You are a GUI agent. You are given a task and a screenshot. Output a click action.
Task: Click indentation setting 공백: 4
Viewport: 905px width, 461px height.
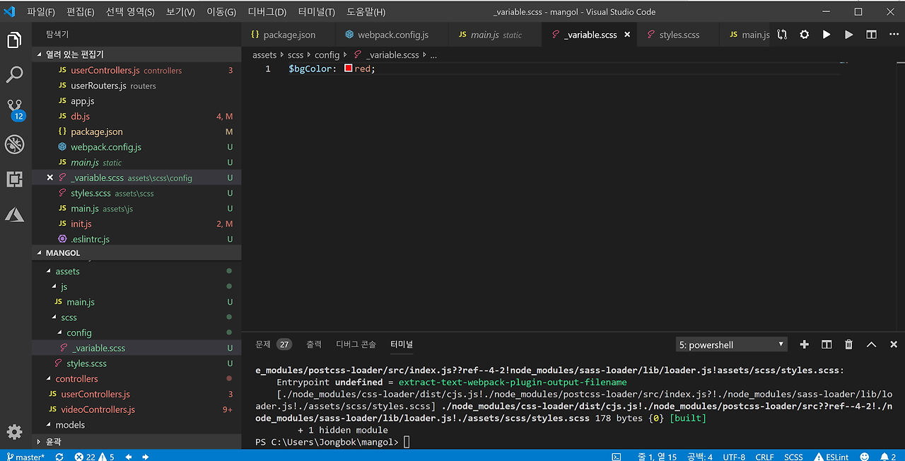[699, 457]
